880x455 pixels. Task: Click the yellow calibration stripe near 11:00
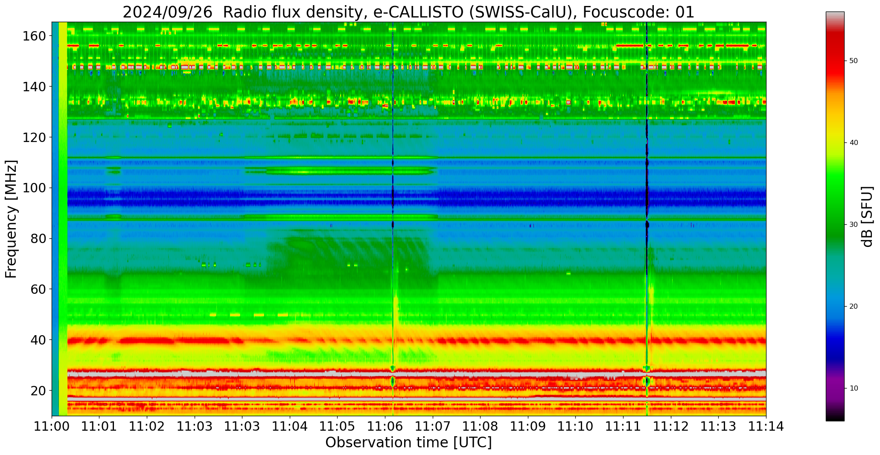(x=63, y=219)
